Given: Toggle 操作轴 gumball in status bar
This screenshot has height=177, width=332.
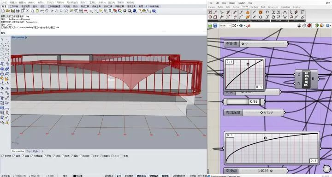Looking at the screenshot, I should pyautogui.click(x=165, y=176).
